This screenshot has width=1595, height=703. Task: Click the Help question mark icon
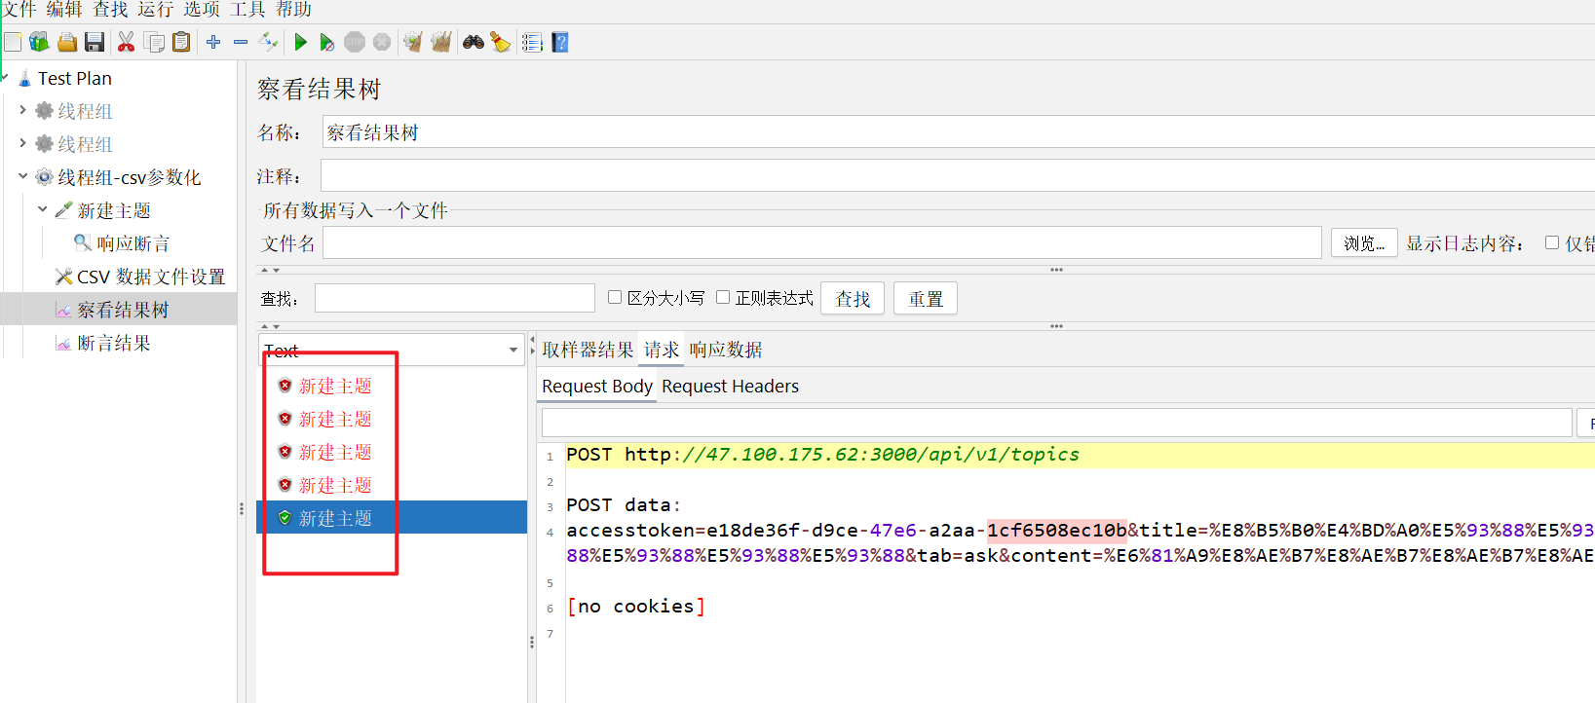[x=560, y=42]
